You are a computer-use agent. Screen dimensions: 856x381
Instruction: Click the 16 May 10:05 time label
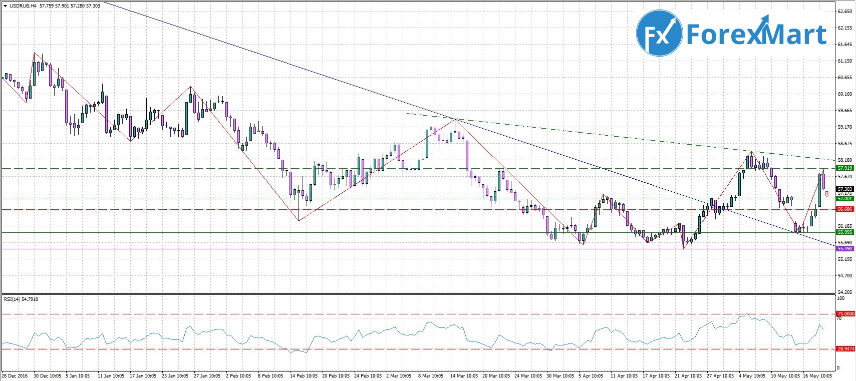817,376
